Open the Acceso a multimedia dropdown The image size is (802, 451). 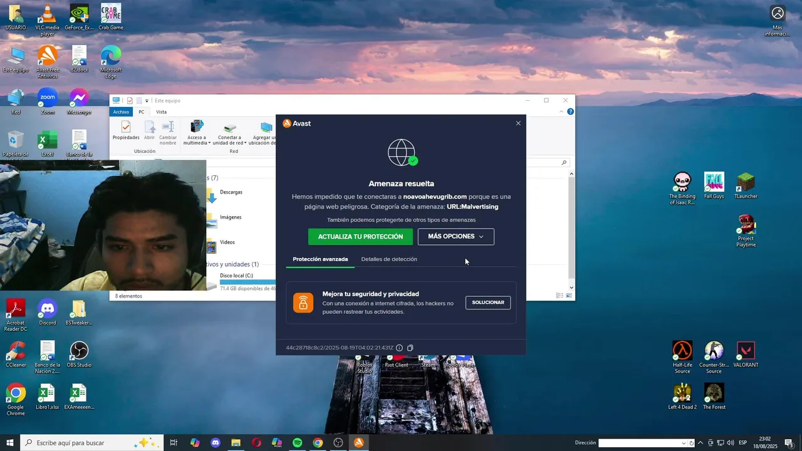(x=197, y=133)
